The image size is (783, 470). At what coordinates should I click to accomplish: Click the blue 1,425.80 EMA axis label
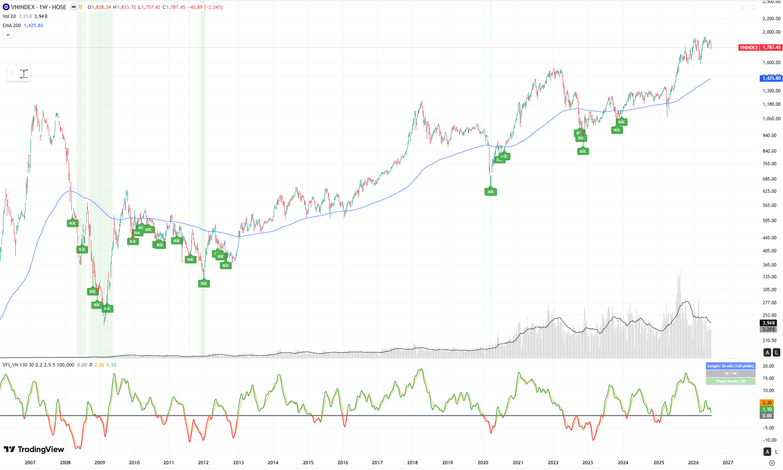click(x=771, y=78)
